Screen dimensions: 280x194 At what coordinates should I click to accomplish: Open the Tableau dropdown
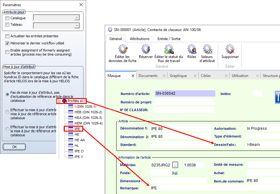point(77,25)
